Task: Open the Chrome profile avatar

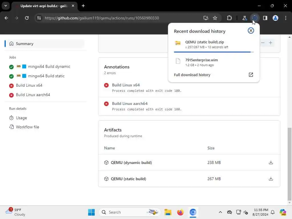Action: 275,18
